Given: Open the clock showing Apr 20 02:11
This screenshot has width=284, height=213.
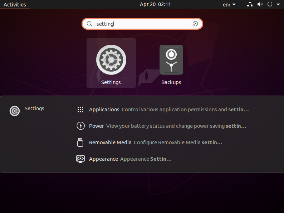Looking at the screenshot, I should tap(155, 4).
